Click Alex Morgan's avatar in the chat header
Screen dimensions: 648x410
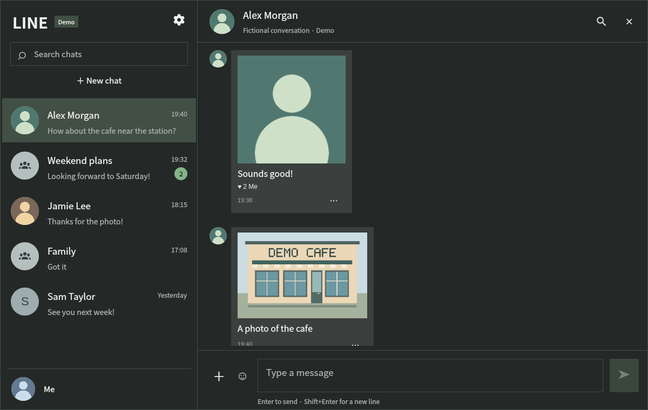coord(222,22)
